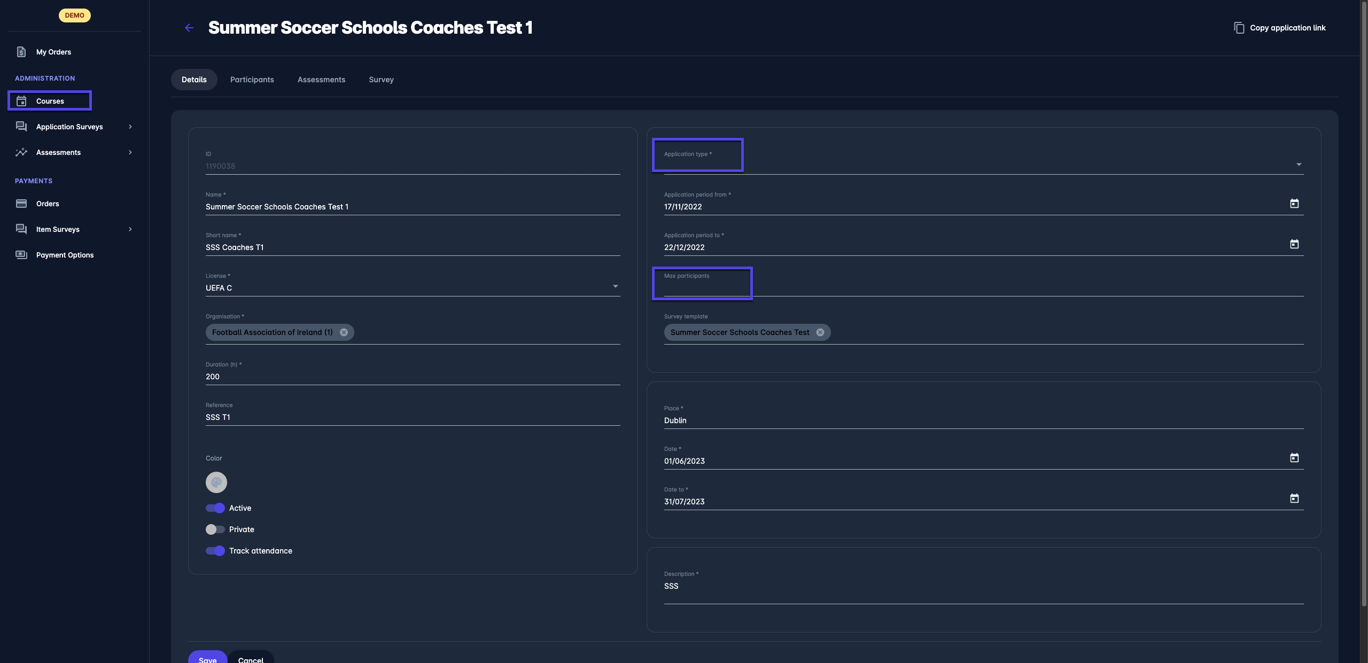Enable the Private toggle

[x=215, y=529]
